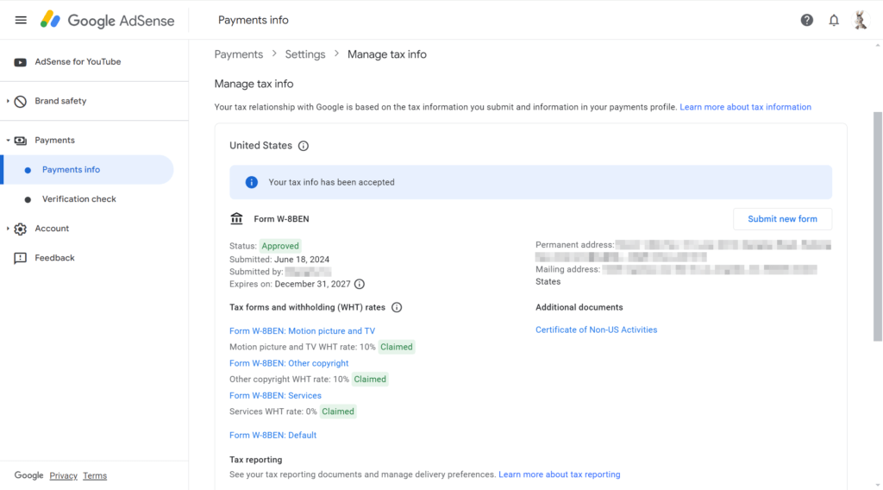Viewport: 883px width, 490px height.
Task: Open Certificate of Non-US Activities link
Action: point(596,330)
